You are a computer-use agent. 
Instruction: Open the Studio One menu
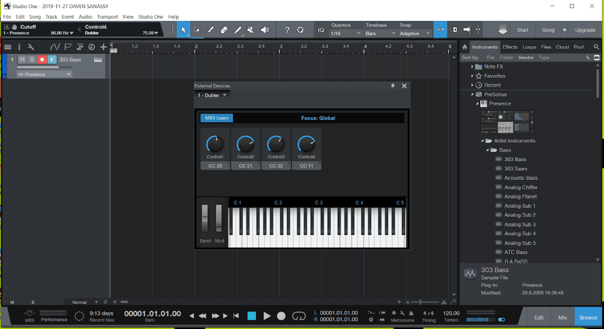click(x=150, y=17)
